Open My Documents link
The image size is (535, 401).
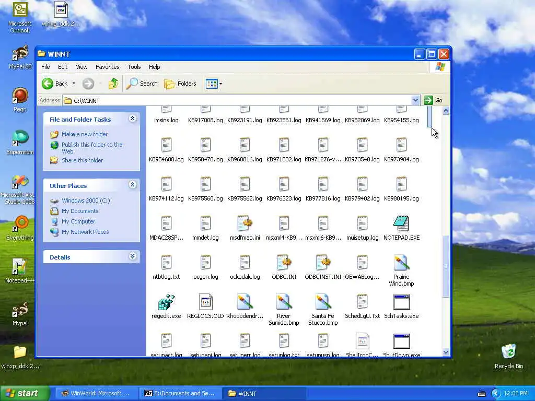[x=80, y=211]
